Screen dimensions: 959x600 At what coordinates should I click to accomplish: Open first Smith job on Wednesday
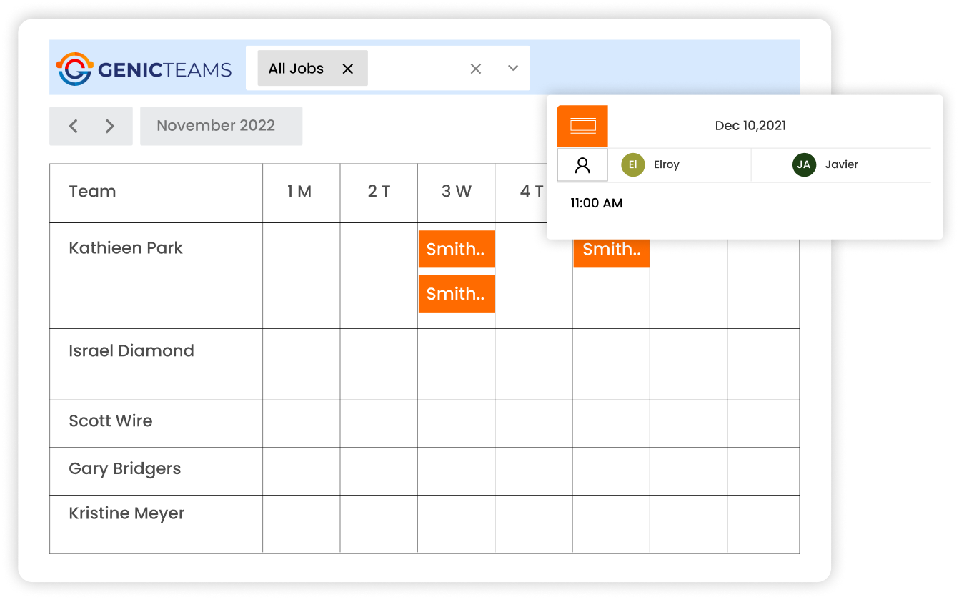point(456,249)
